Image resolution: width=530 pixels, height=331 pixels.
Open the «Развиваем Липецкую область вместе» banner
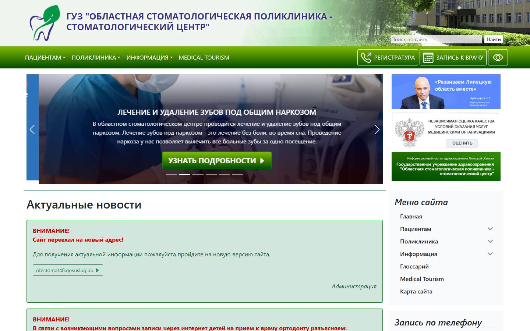[446, 92]
